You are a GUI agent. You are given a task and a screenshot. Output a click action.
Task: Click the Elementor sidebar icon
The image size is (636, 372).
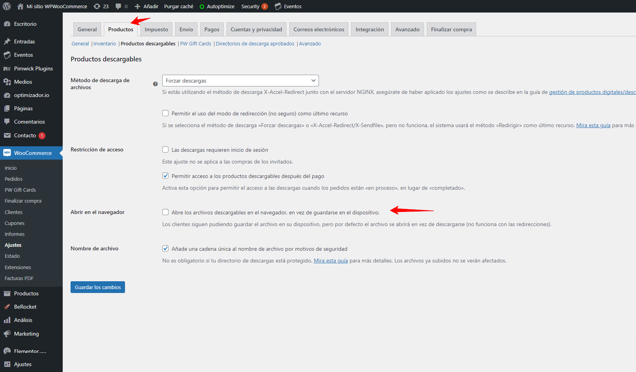pyautogui.click(x=7, y=351)
